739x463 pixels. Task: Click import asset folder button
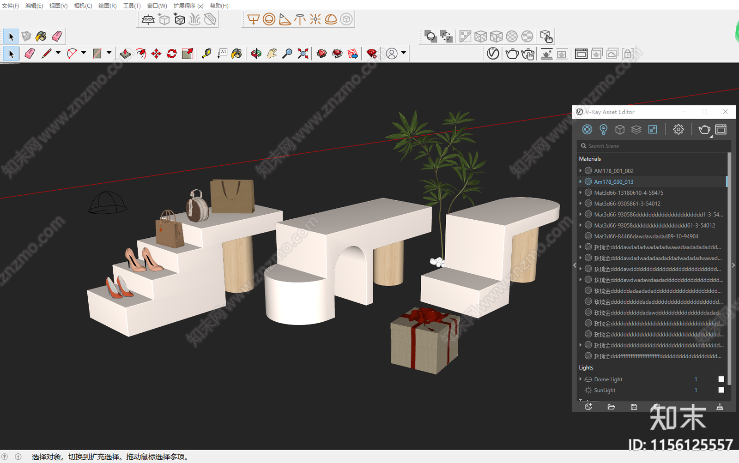pos(611,407)
